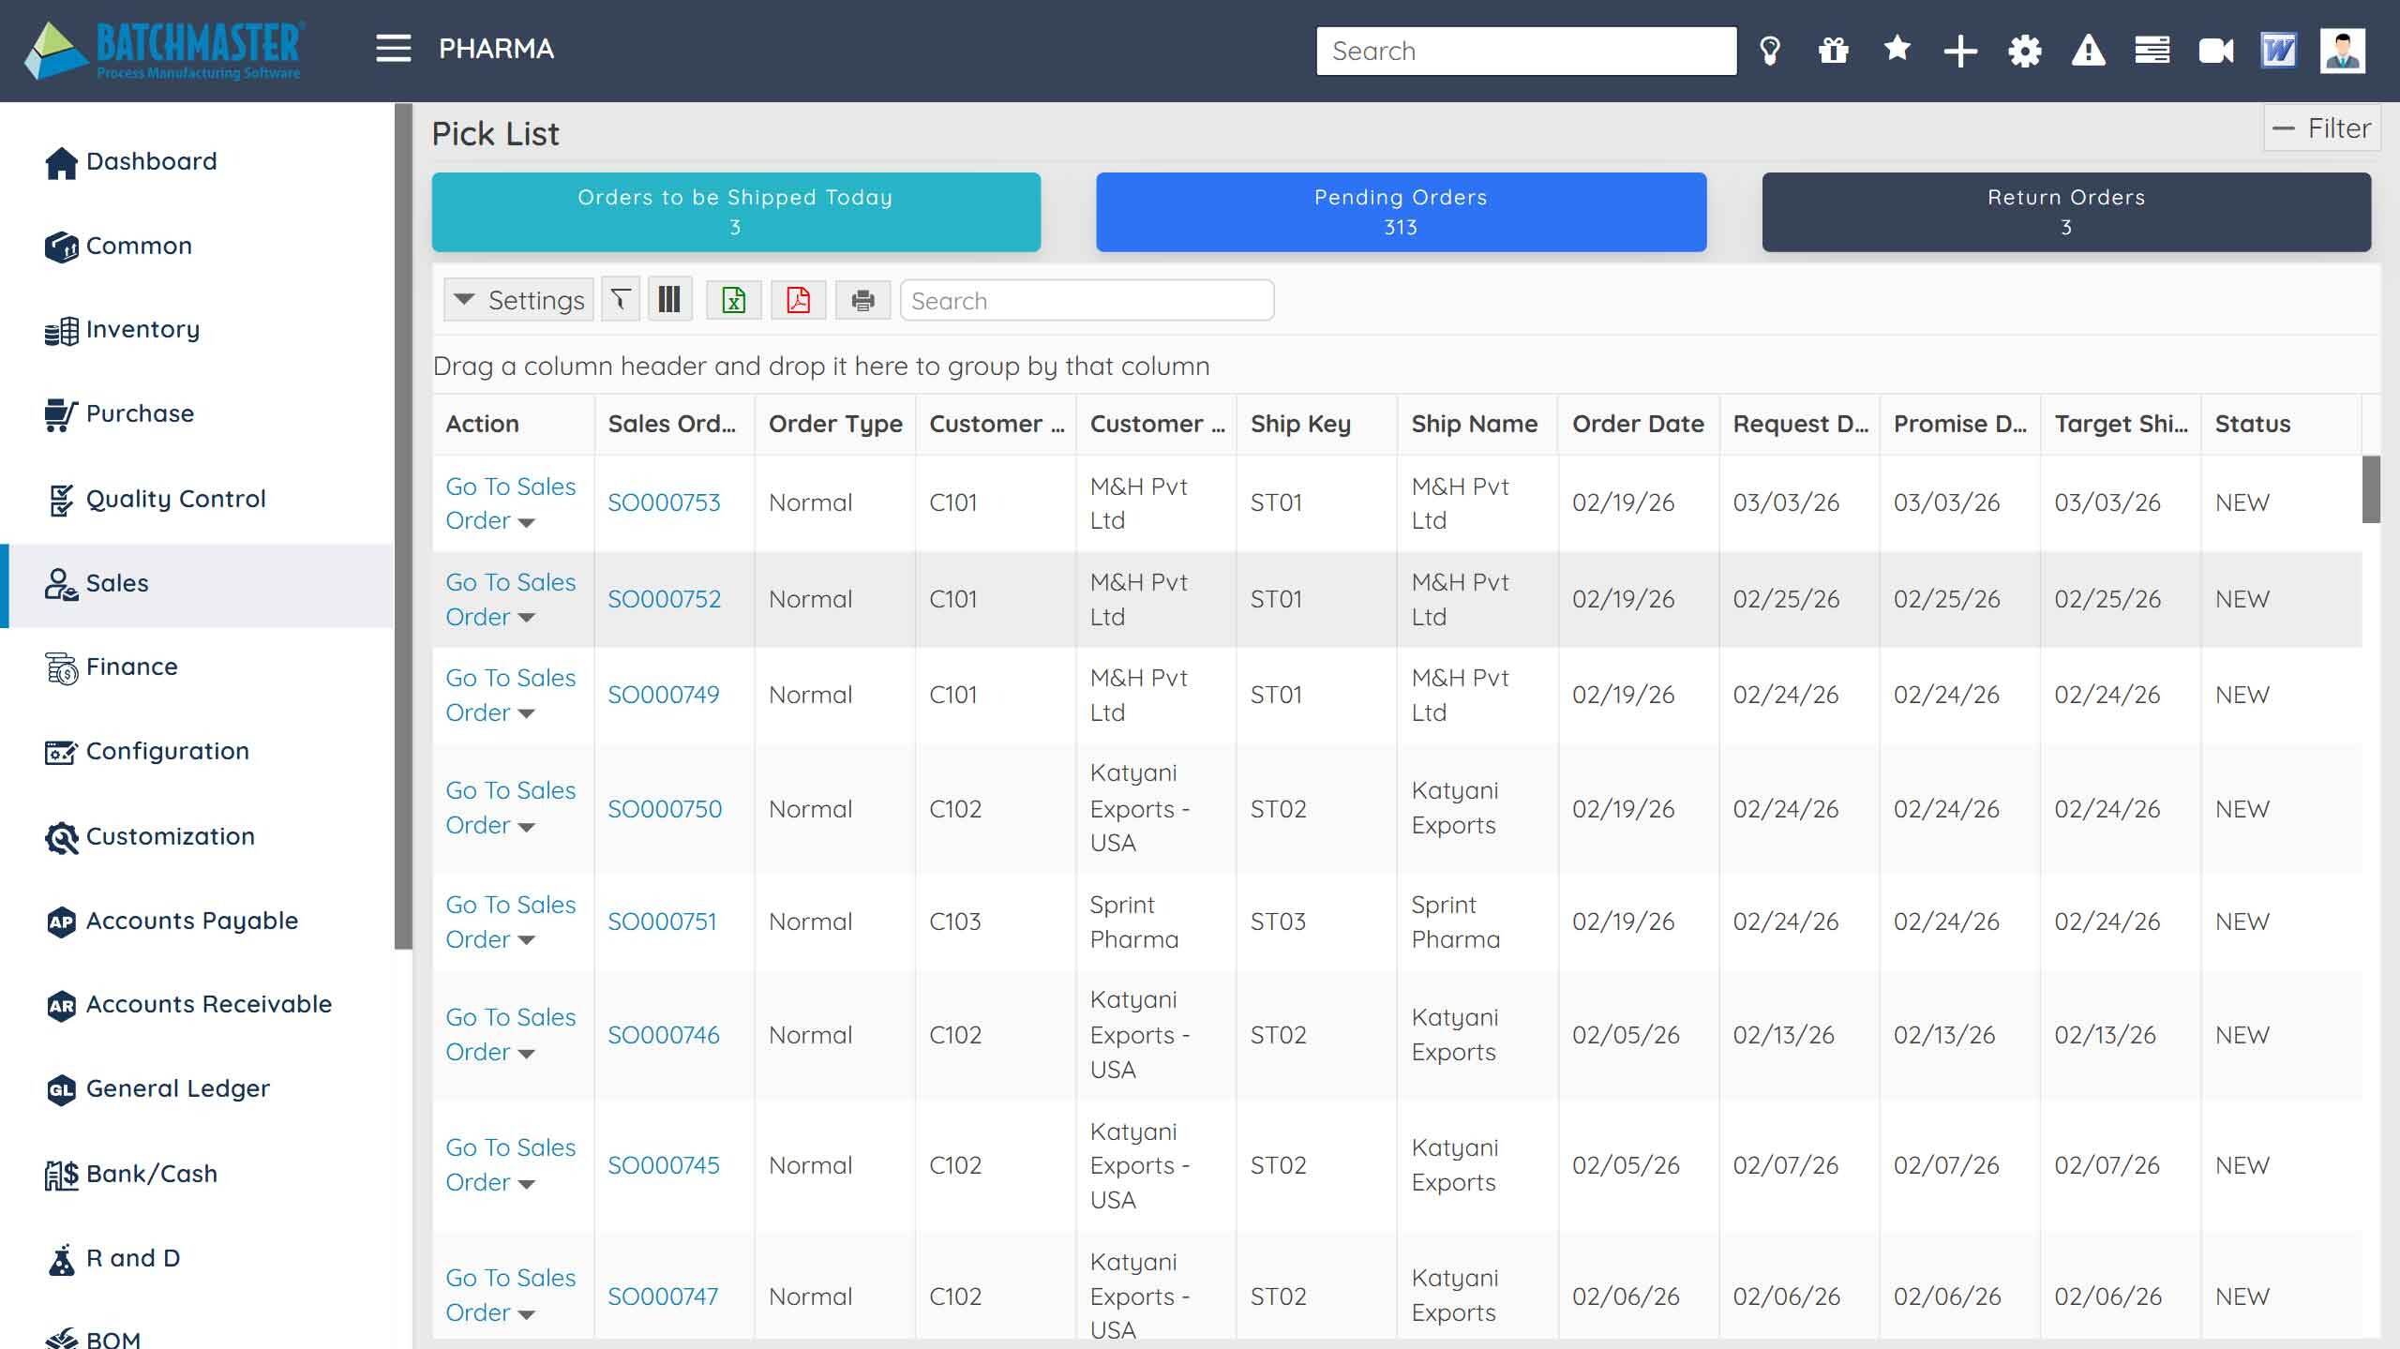Export grid to PDF icon
The image size is (2400, 1349).
pyautogui.click(x=798, y=300)
